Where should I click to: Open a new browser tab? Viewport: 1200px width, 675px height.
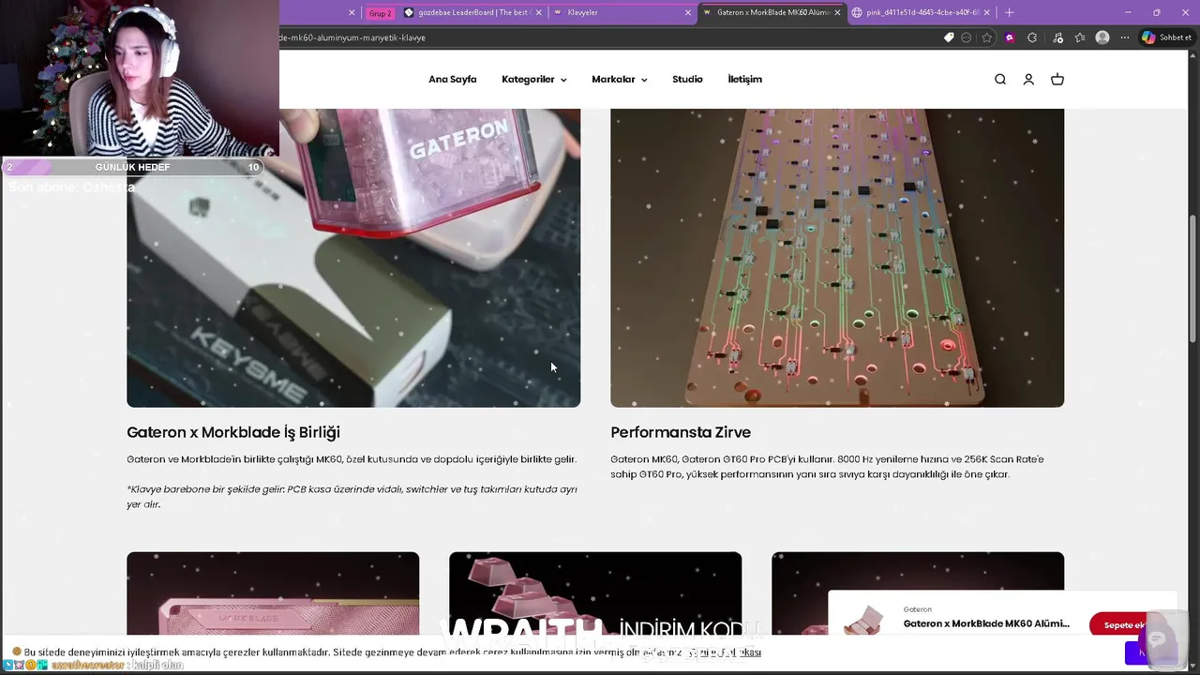1010,12
